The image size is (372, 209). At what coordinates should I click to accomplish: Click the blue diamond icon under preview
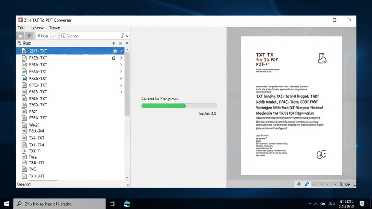coord(299,184)
